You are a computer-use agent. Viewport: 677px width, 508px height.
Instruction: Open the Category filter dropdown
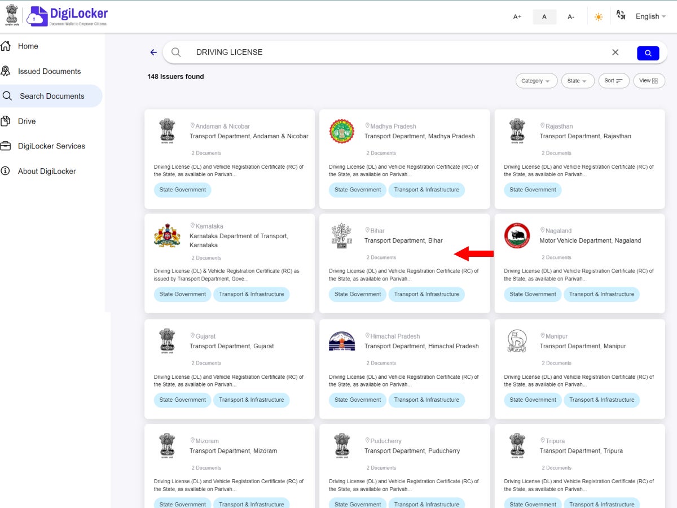coord(536,81)
